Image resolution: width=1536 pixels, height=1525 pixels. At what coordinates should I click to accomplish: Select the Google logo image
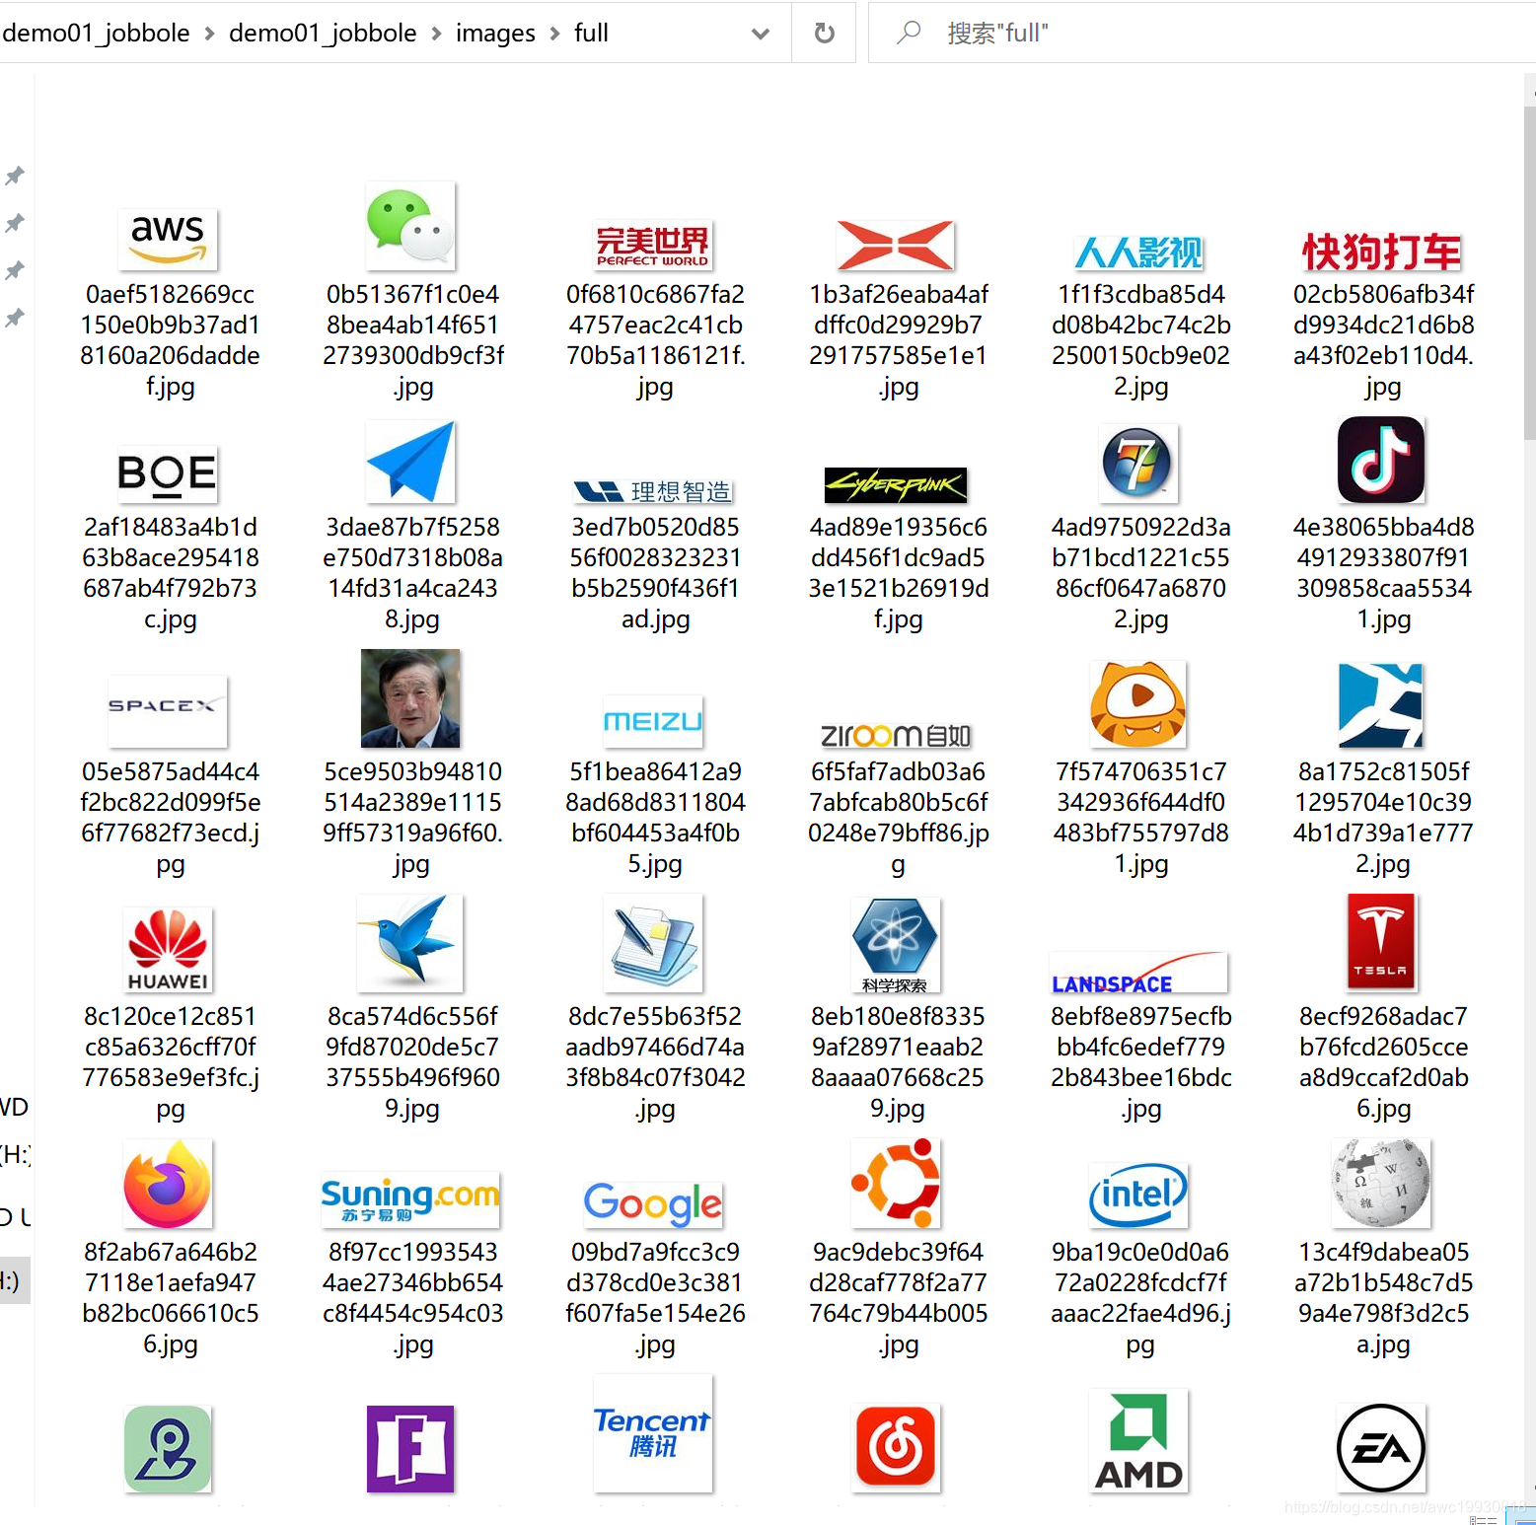pyautogui.click(x=653, y=1203)
